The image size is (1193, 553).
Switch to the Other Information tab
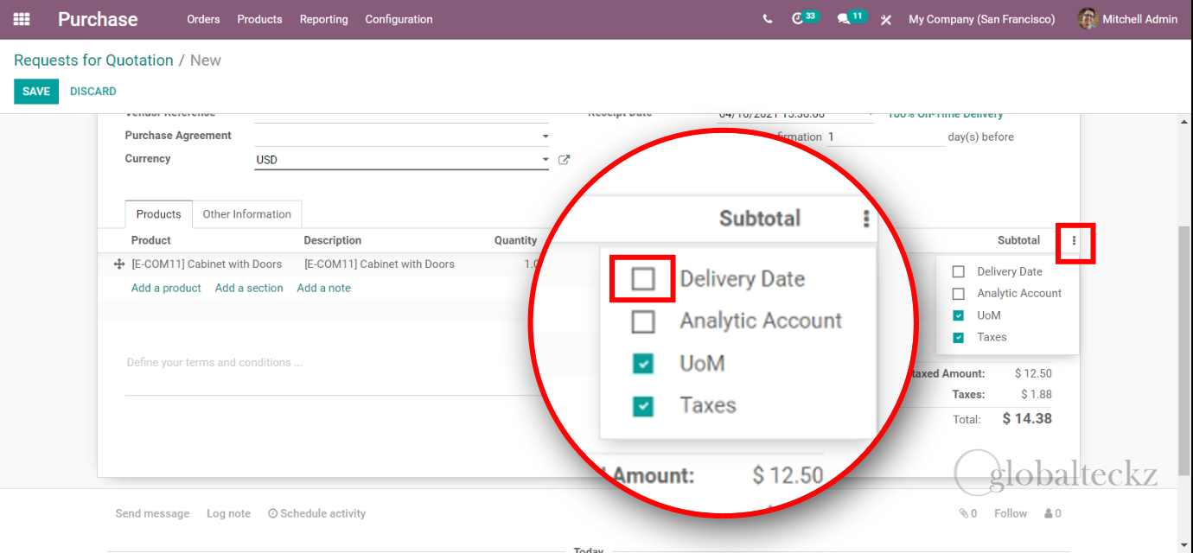click(246, 214)
